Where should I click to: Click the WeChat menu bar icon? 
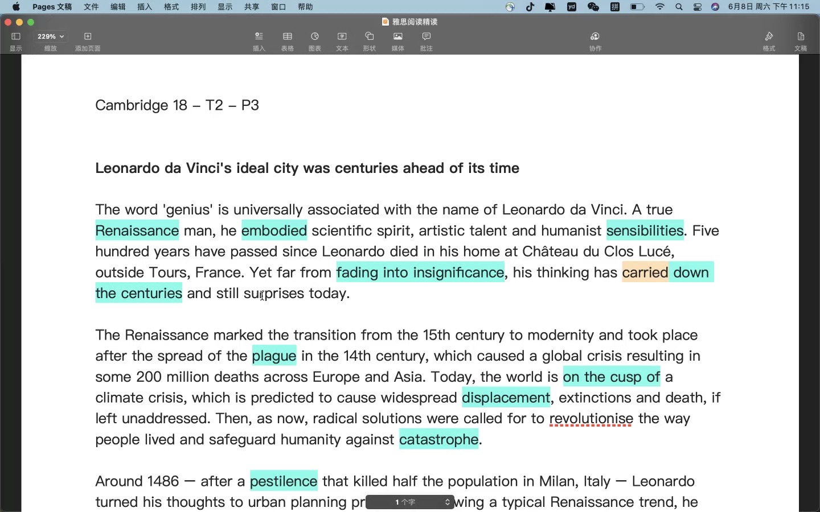click(593, 7)
